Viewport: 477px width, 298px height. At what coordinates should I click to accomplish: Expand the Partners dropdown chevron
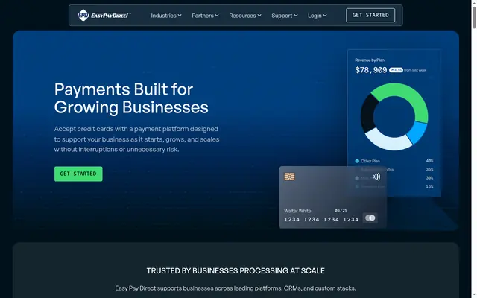[x=217, y=16]
